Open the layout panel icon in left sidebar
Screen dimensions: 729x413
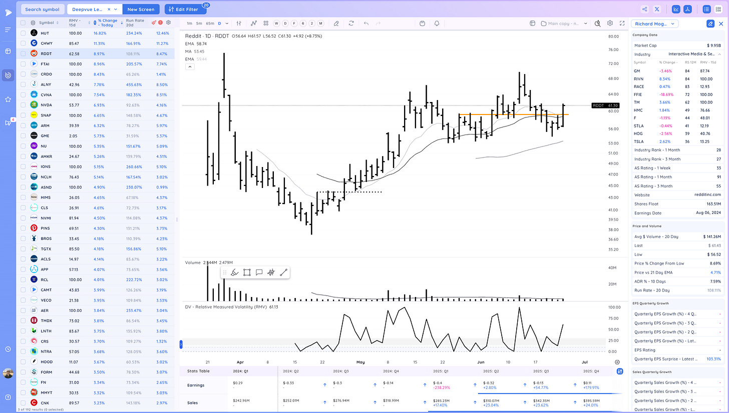coord(8,51)
